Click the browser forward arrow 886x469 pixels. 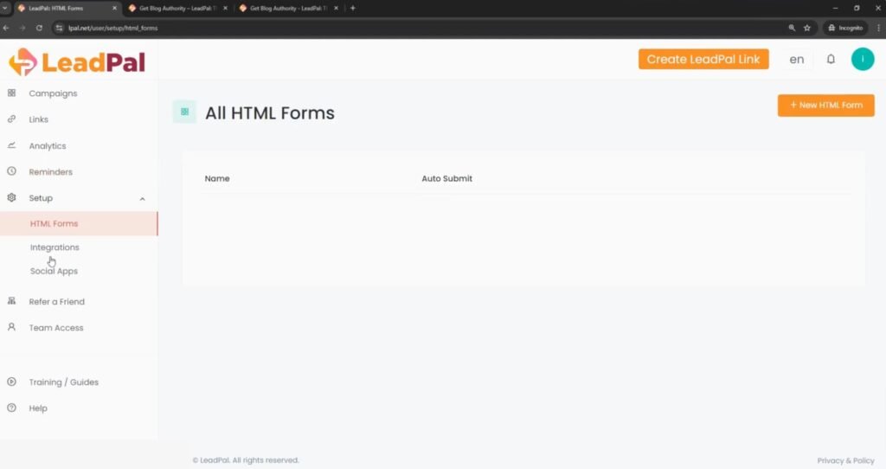coord(22,28)
